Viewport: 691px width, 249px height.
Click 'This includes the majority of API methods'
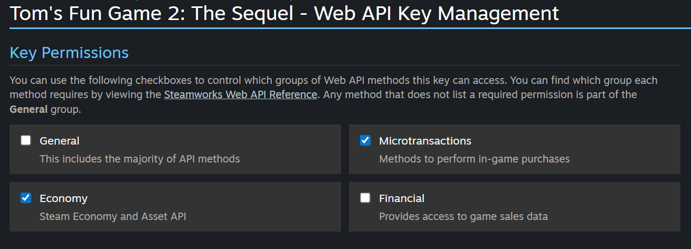pyautogui.click(x=139, y=159)
